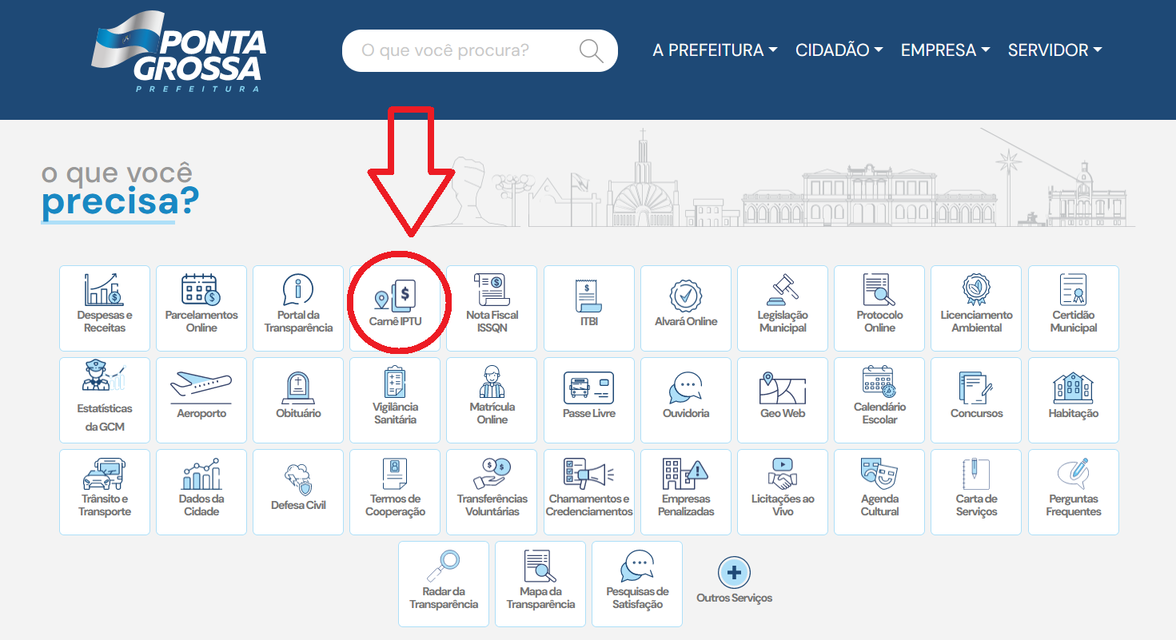Open the Portal da Transparência tile
Screen dimensions: 1176x640
pos(298,308)
